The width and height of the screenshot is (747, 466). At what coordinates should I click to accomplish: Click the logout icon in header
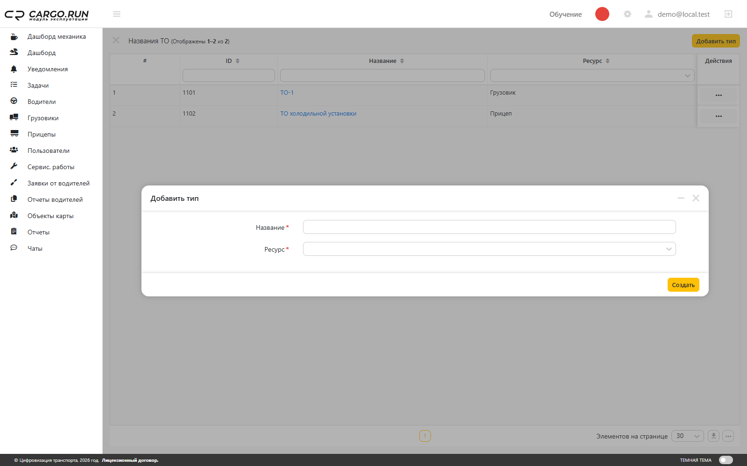[728, 14]
